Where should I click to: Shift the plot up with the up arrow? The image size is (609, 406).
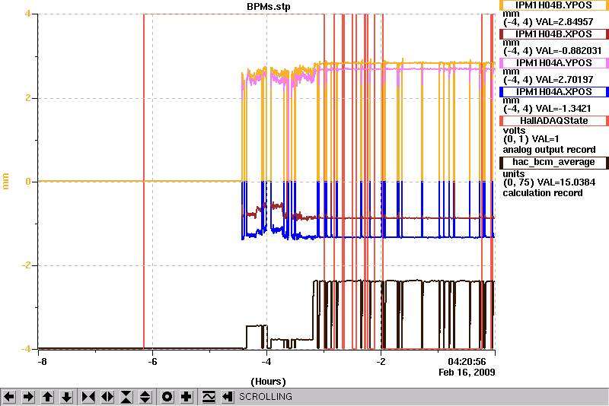47,397
